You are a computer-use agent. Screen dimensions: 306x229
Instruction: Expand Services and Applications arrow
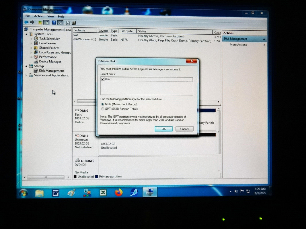26,75
